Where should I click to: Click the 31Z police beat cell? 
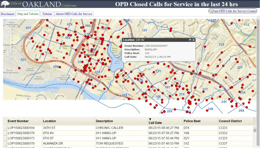pos(201,143)
